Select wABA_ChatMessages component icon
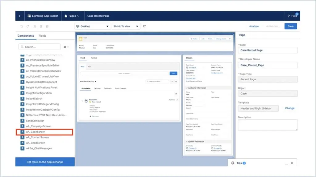The height and width of the screenshot is (177, 316). click(x=22, y=148)
